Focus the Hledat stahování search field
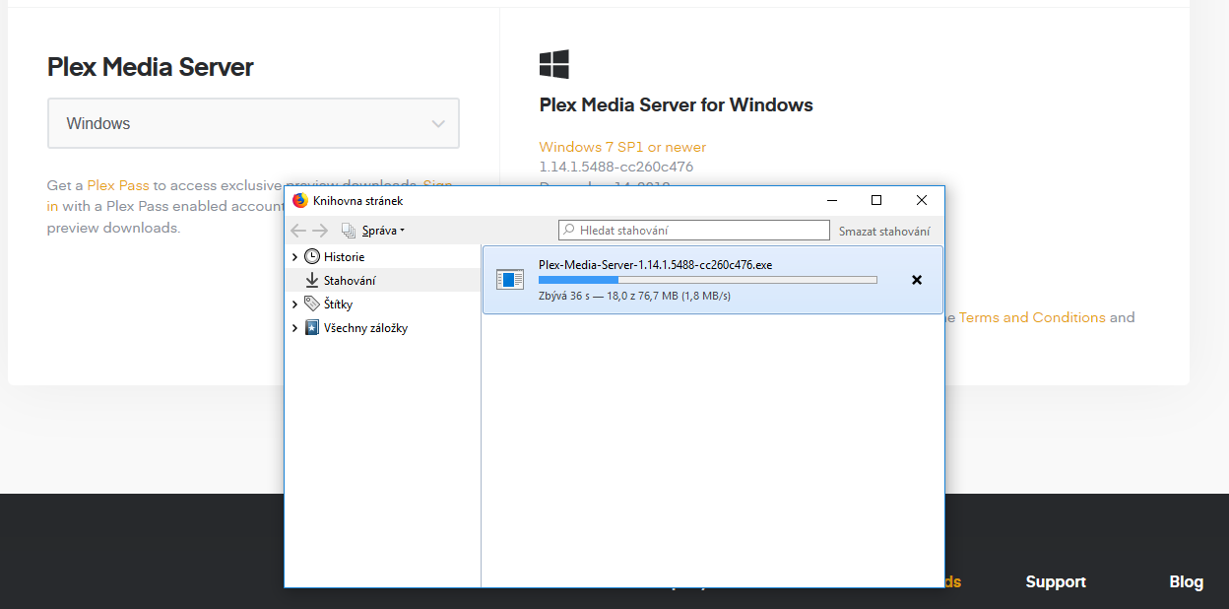The height and width of the screenshot is (609, 1229). 694,231
